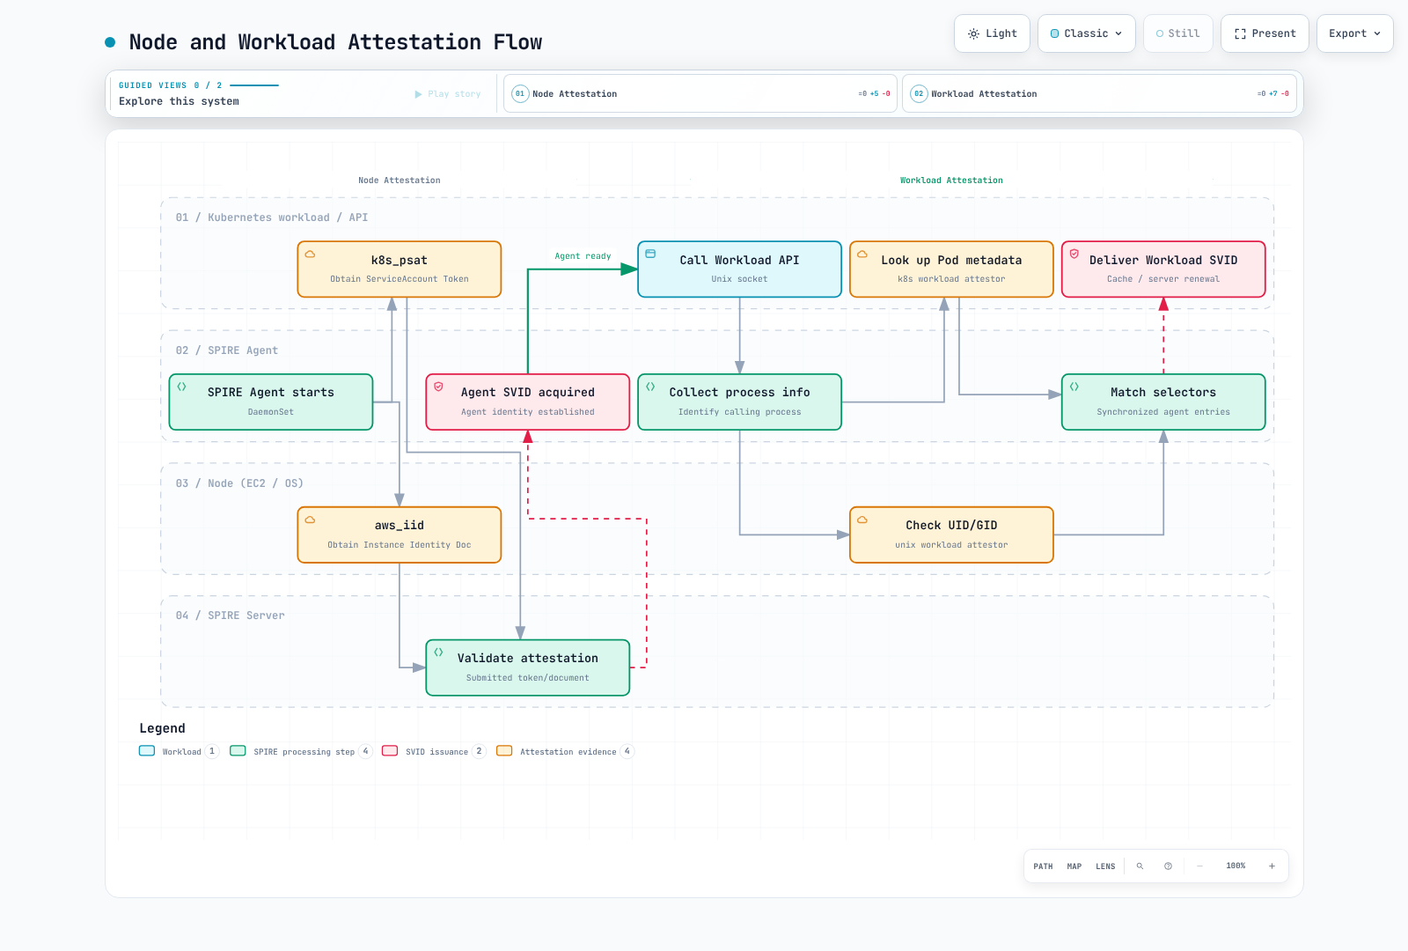Image resolution: width=1408 pixels, height=951 pixels.
Task: Click the code icon on Collect process info
Action: [650, 387]
